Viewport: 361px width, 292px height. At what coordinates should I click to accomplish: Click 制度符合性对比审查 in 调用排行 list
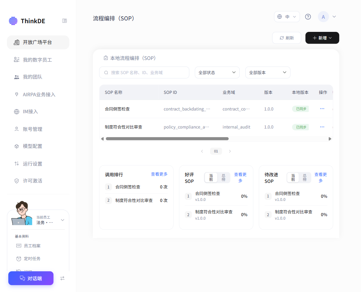point(134,201)
